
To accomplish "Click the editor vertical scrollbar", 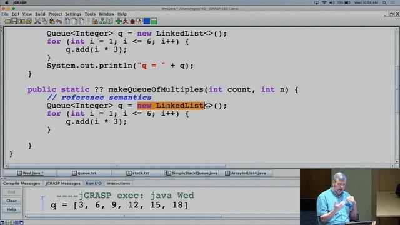I will [397, 94].
